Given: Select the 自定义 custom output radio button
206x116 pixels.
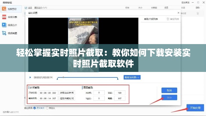Looking at the screenshot, I should (47, 108).
